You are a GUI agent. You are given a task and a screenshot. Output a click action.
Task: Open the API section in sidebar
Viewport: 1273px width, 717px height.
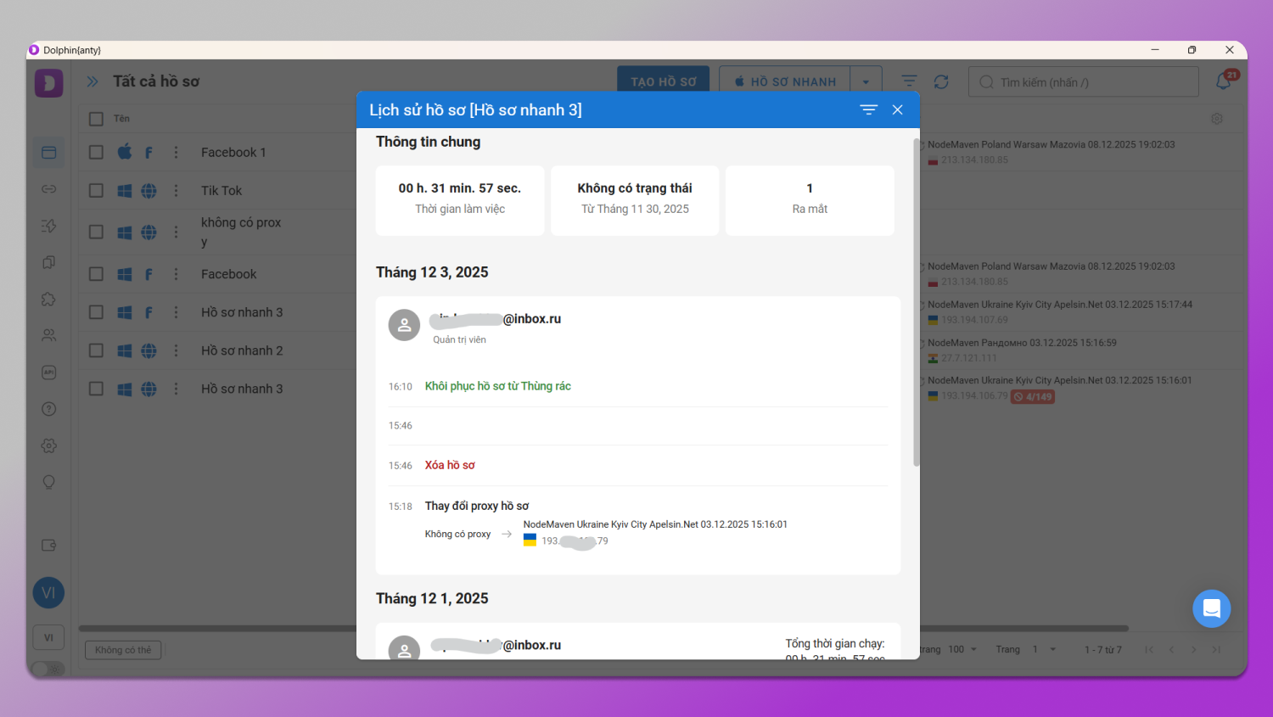coord(48,373)
